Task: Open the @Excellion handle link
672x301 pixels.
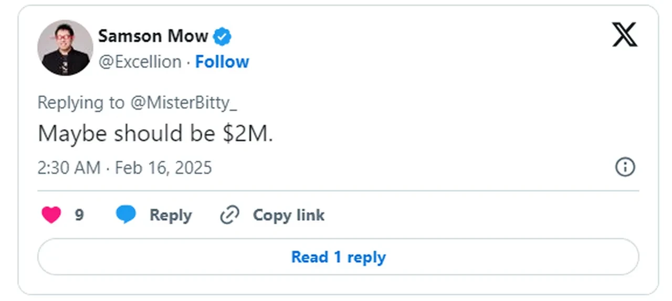Action: pyautogui.click(x=140, y=62)
